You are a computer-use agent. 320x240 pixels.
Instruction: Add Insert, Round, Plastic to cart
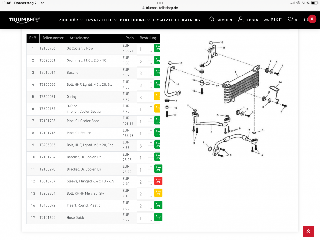pos(158,205)
